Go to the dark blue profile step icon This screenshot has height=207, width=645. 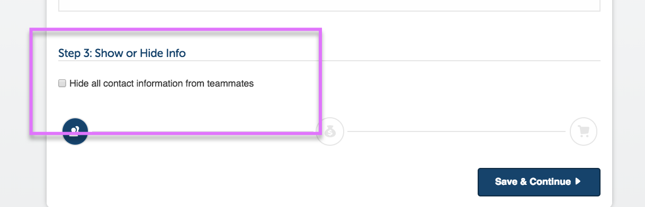coord(75,131)
